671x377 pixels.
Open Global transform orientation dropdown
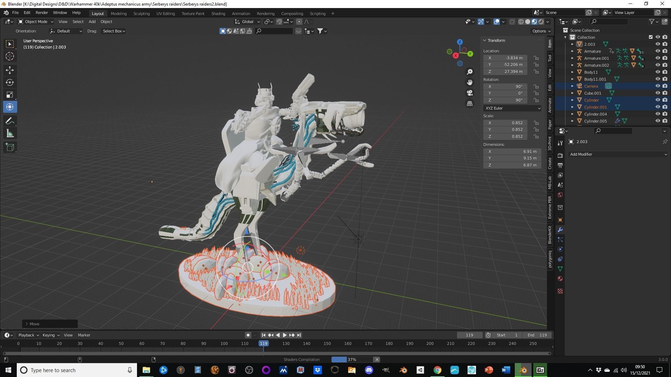[247, 22]
